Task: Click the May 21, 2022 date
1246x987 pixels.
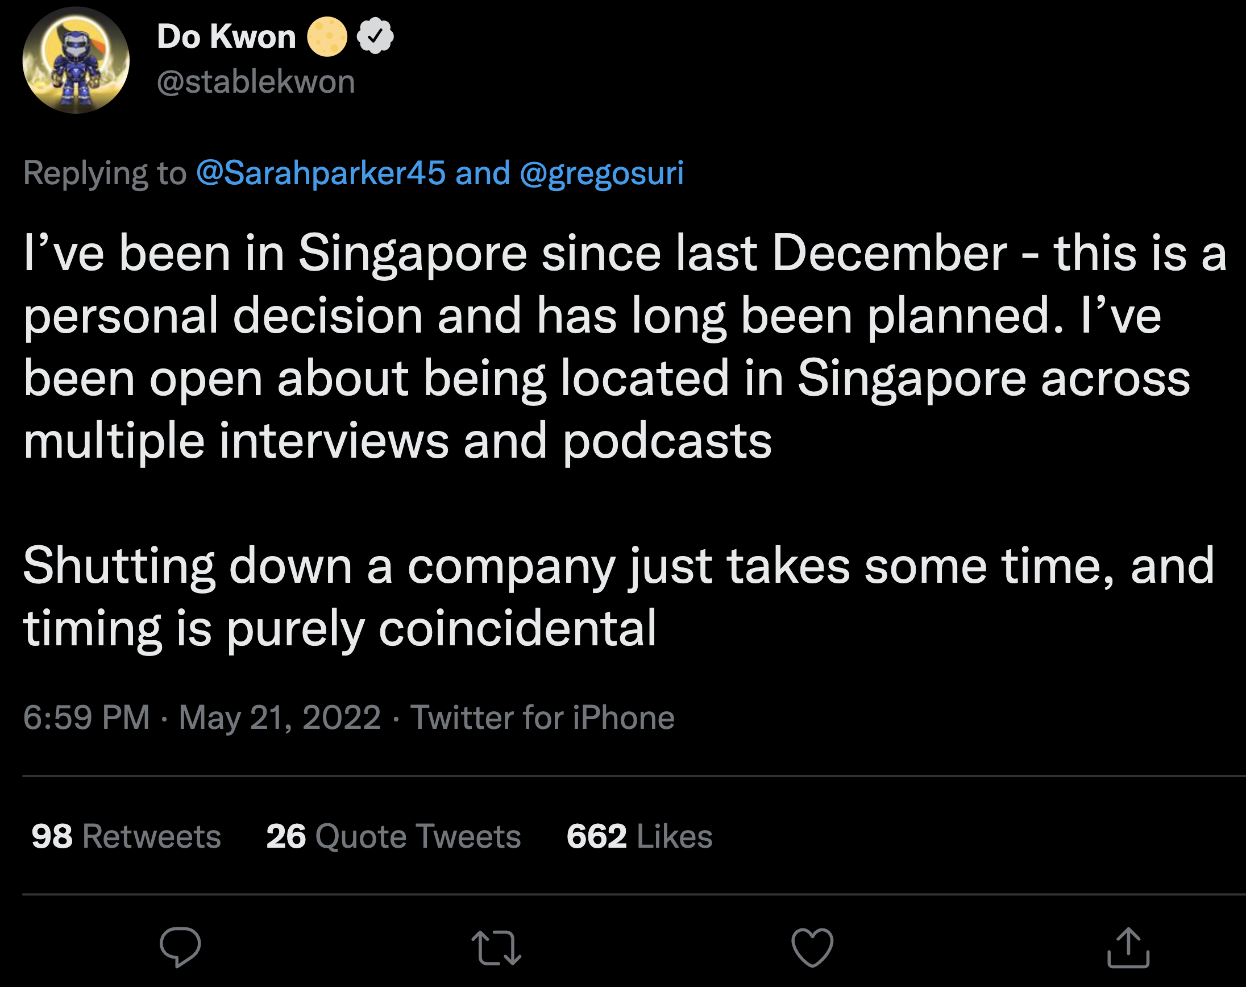Action: pyautogui.click(x=280, y=717)
